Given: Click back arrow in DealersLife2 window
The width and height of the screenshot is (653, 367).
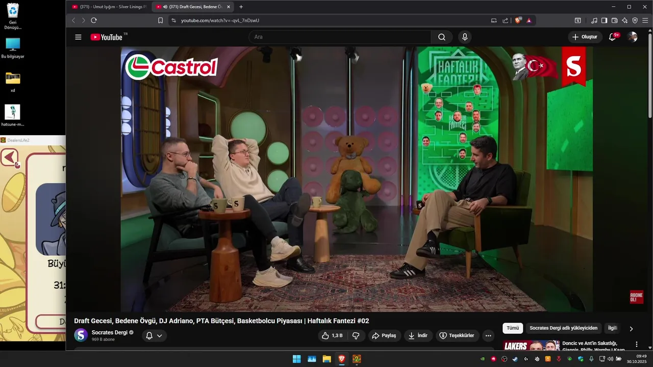Looking at the screenshot, I should point(10,158).
